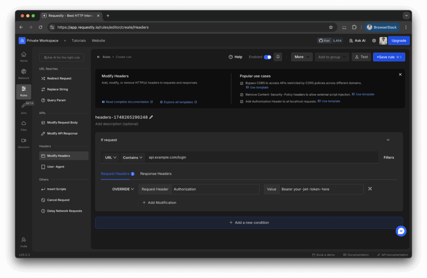Viewport: 427px width, 278px height.
Task: Open the browser tab list chevron
Action: click(406, 15)
